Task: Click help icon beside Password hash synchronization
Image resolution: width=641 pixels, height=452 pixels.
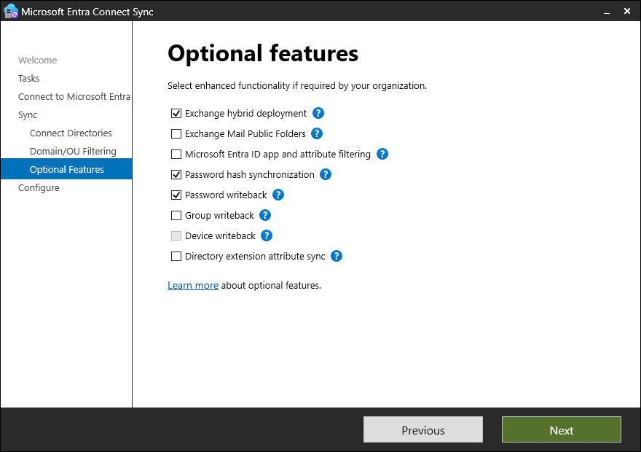Action: pyautogui.click(x=326, y=175)
